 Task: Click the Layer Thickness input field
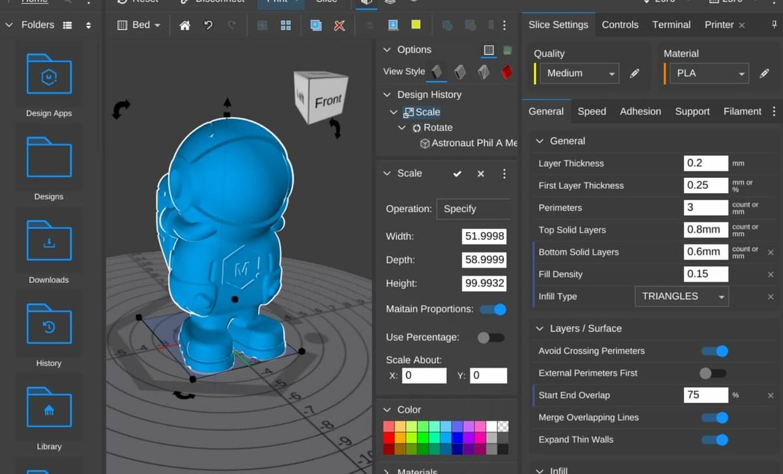point(706,164)
